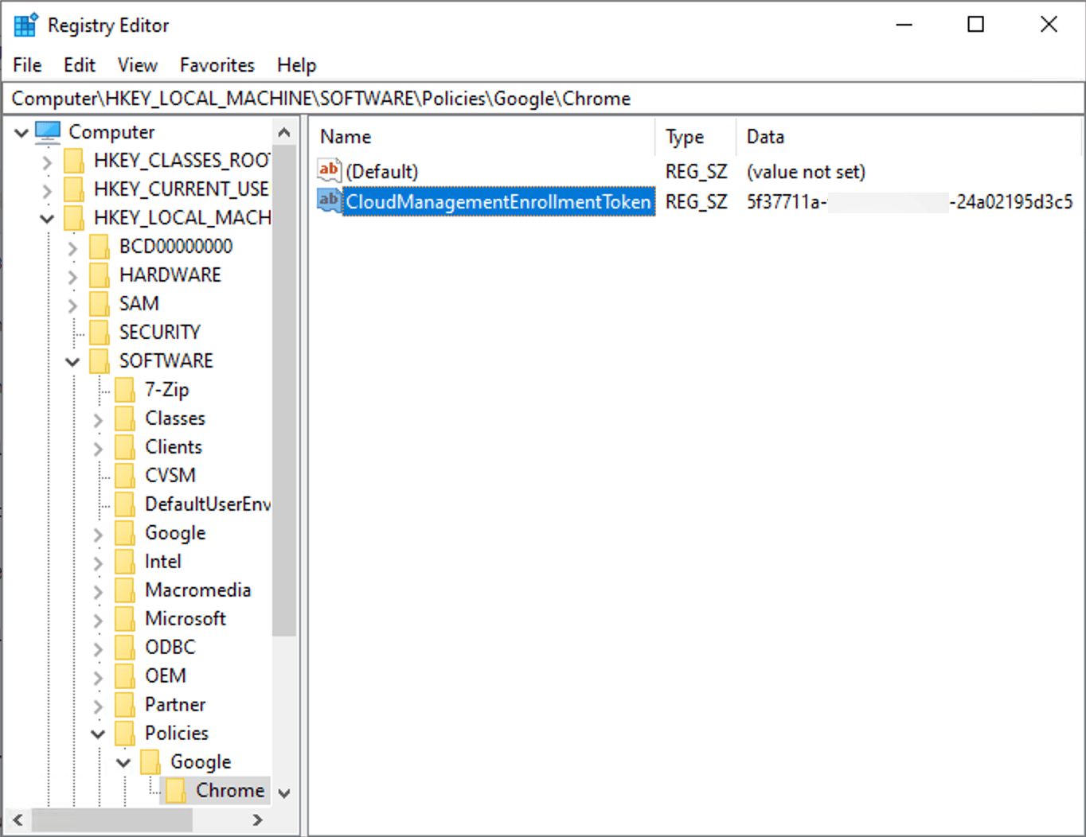The image size is (1086, 837).
Task: Click the tree horizontal scroll right arrow
Action: 257,819
